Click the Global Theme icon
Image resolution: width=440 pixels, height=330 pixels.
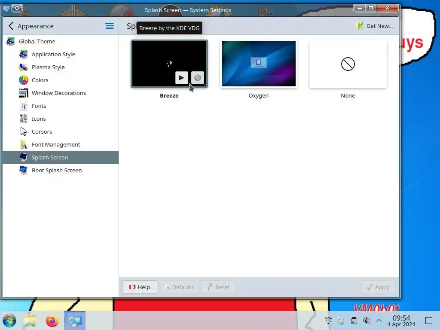click(11, 42)
